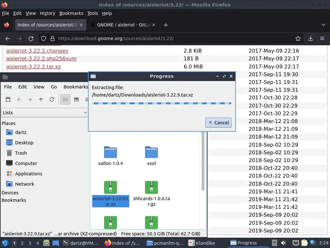Select the xalloc-1.0.4 folder
The height and width of the screenshot is (248, 330).
pos(111,156)
